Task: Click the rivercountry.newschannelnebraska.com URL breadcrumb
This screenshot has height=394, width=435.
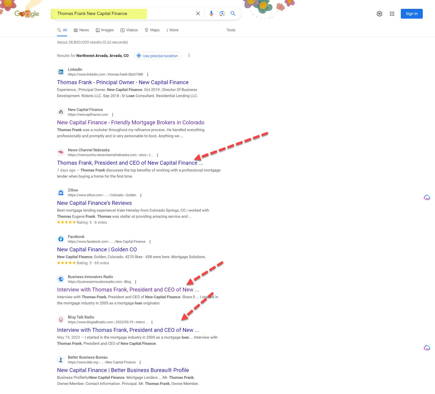Action: coord(110,155)
